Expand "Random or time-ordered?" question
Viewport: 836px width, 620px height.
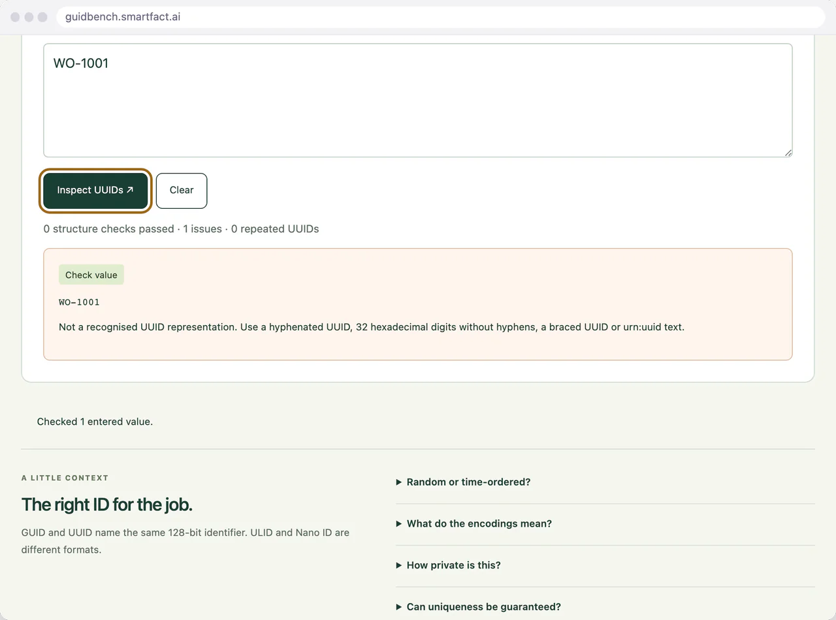[x=605, y=482]
